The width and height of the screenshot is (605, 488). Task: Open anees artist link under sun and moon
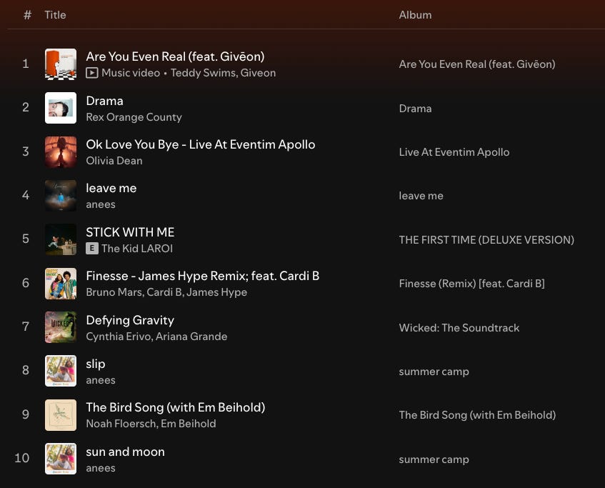[100, 468]
